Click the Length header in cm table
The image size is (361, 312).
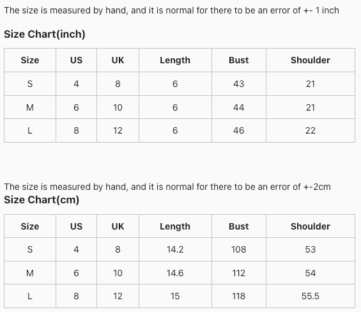click(x=175, y=226)
